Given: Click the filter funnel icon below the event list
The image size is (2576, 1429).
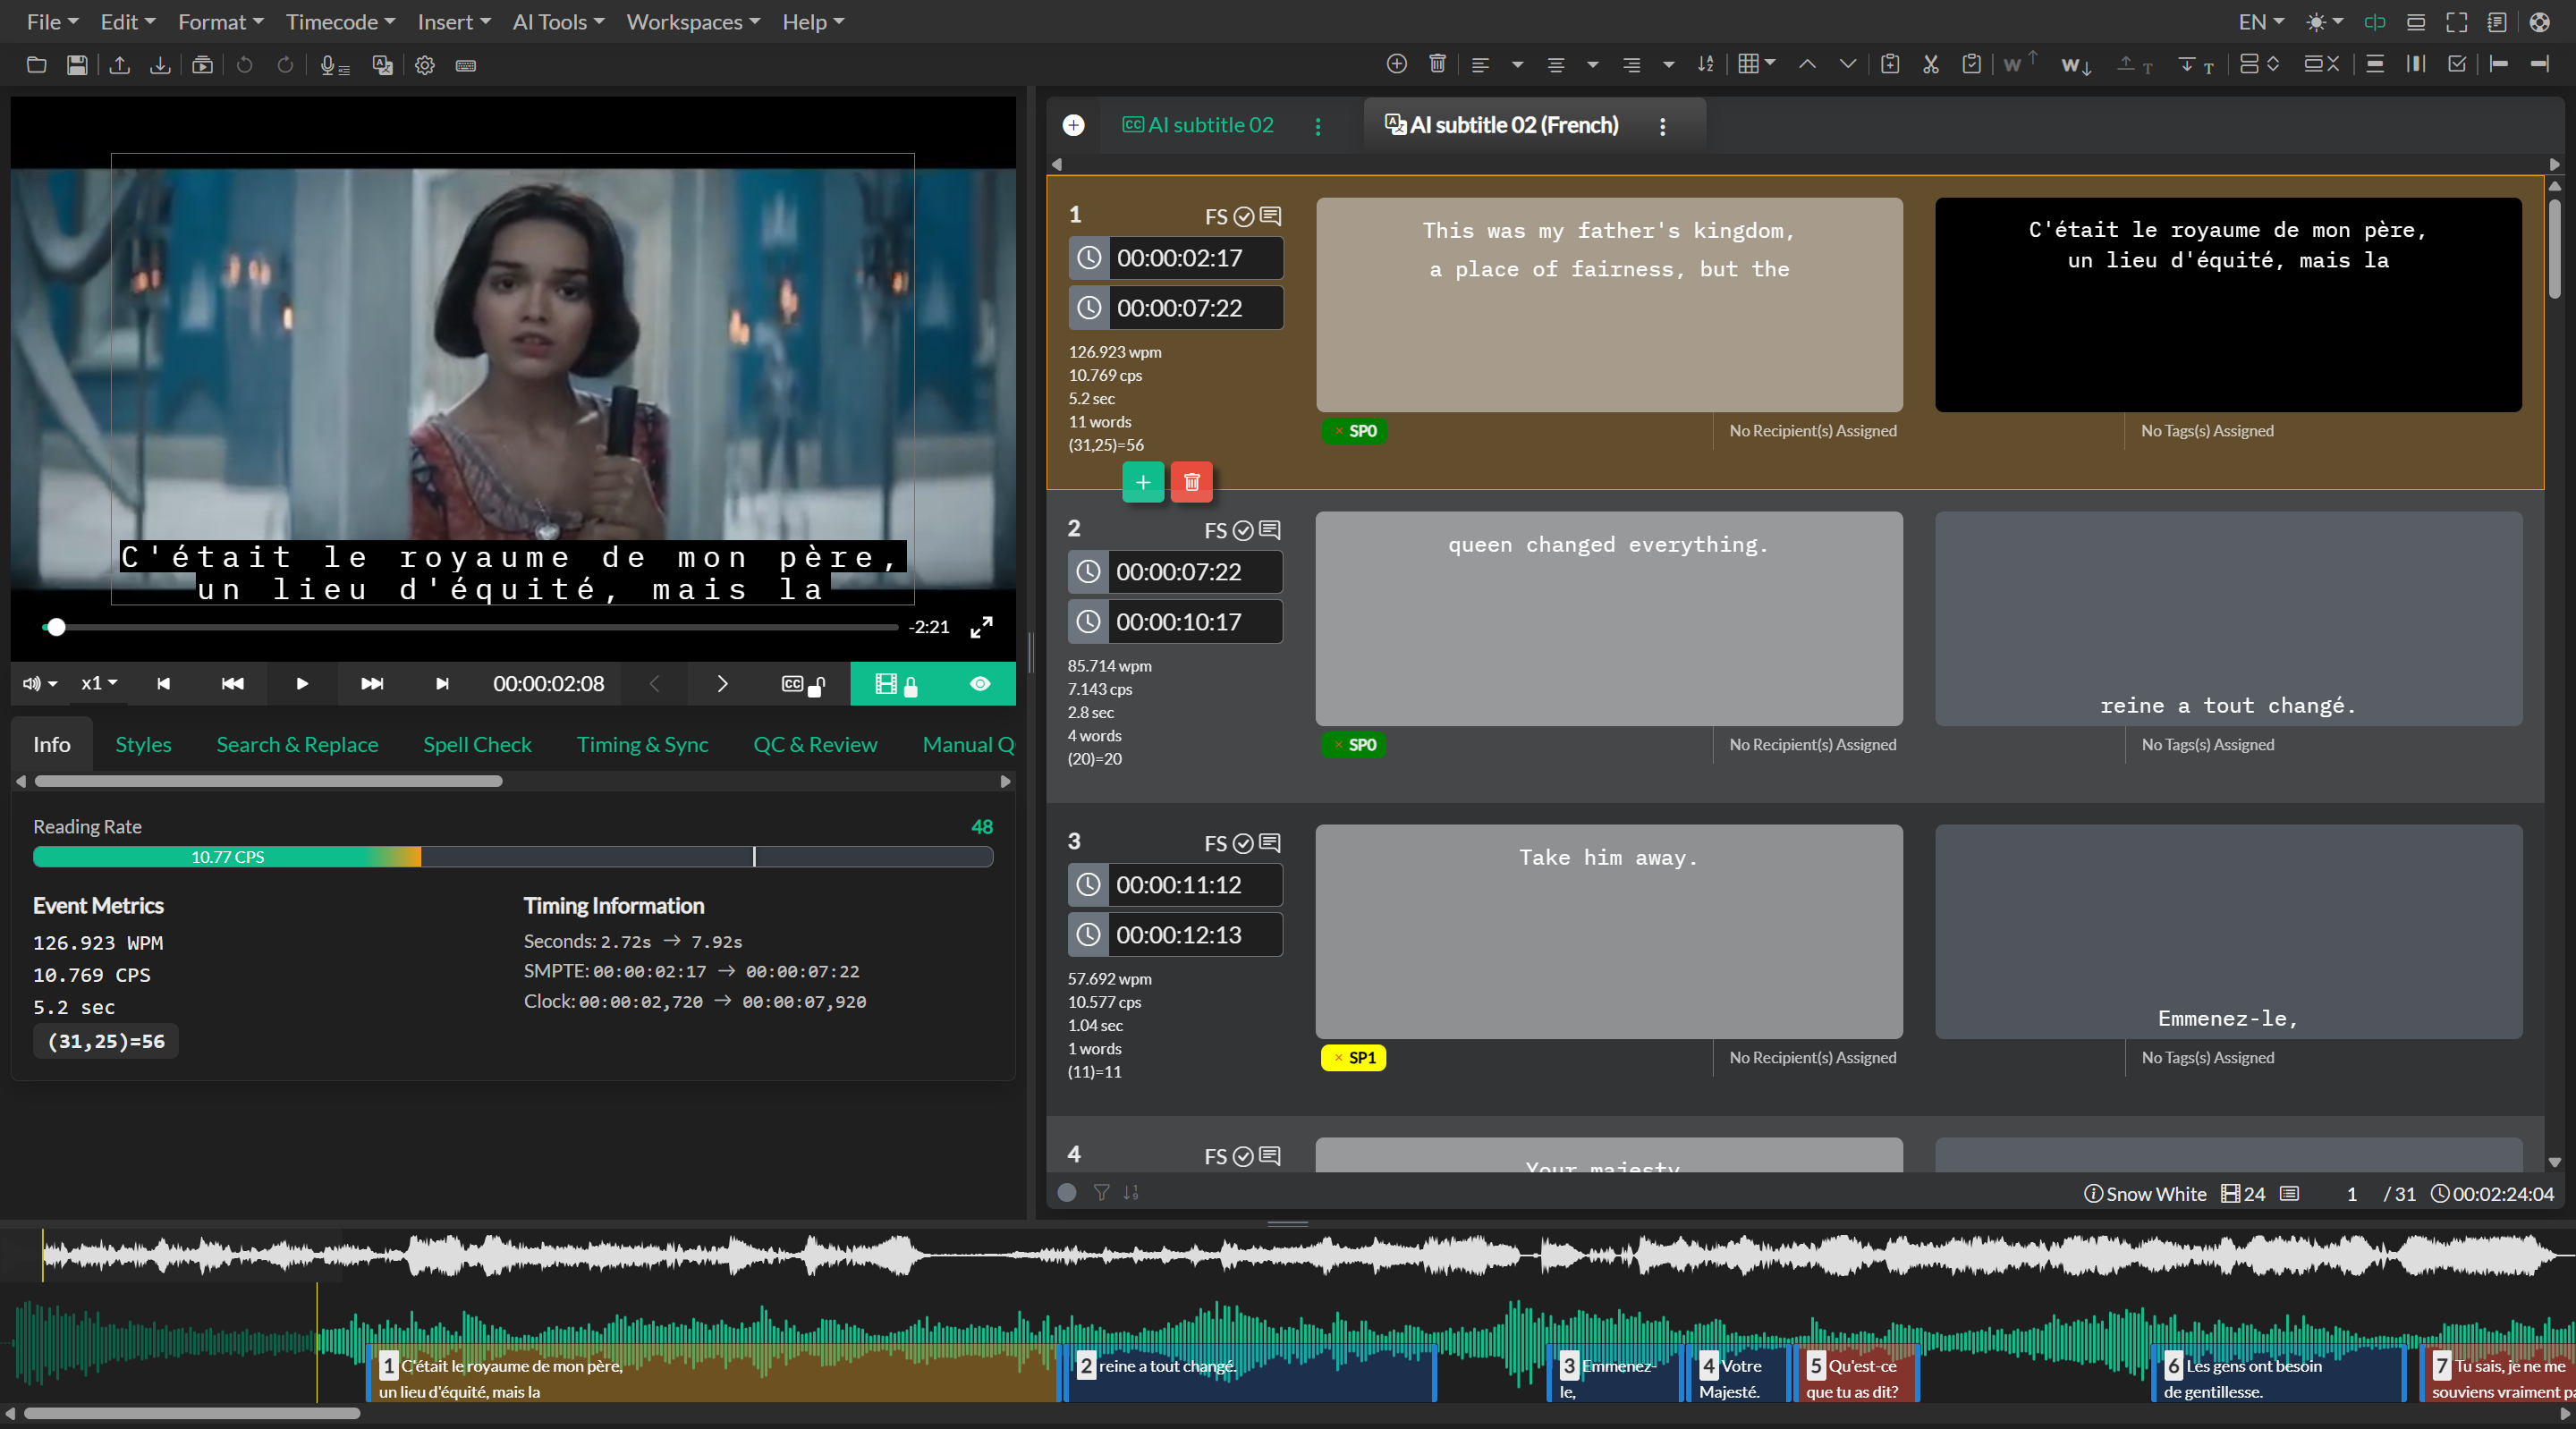Looking at the screenshot, I should point(1101,1193).
